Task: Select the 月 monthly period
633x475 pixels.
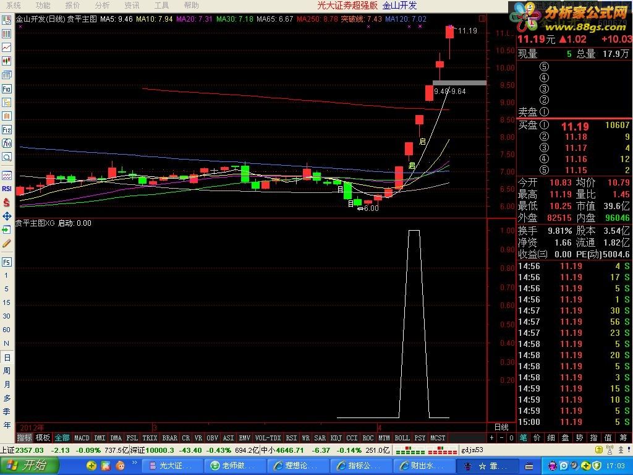Action: (x=7, y=385)
